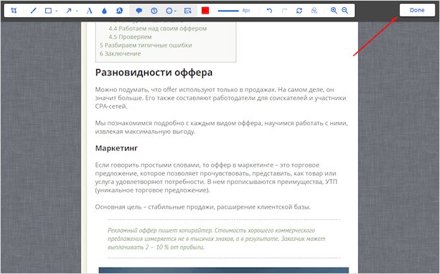Insert an image with the picture tool
The width and height of the screenshot is (440, 274).
click(188, 11)
